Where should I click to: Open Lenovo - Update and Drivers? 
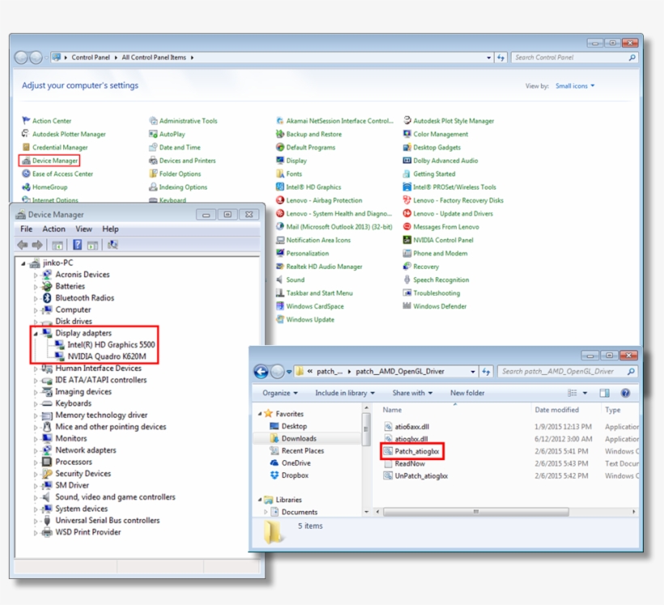point(453,214)
